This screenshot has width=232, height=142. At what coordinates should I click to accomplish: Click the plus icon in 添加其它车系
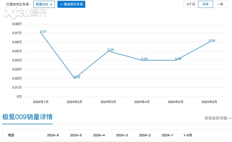coord(61,4)
